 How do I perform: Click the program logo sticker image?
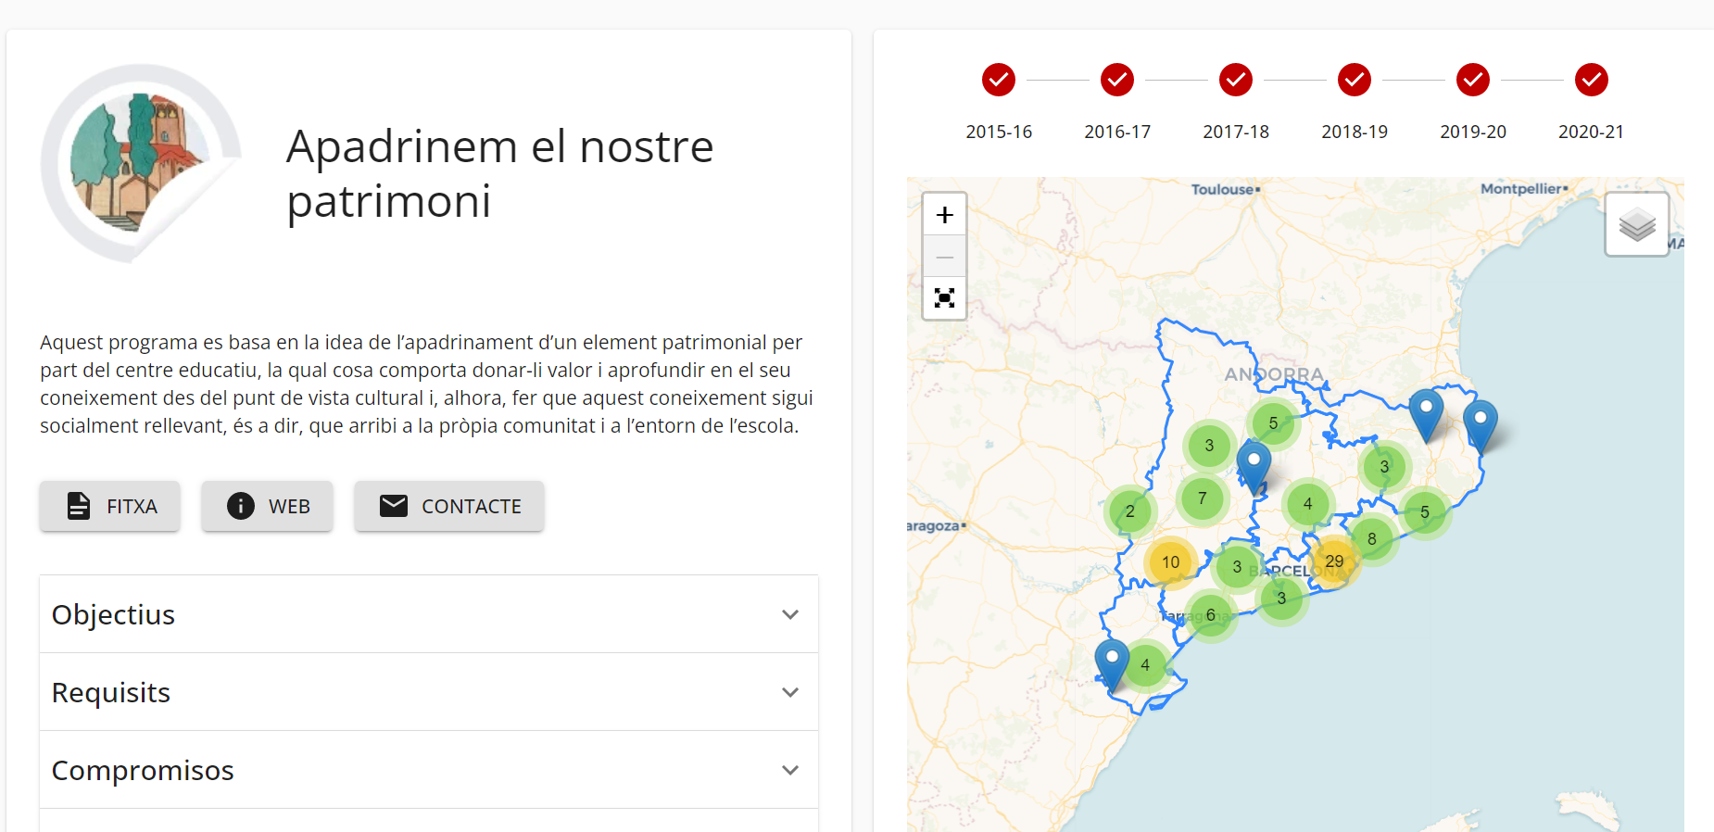(x=141, y=164)
